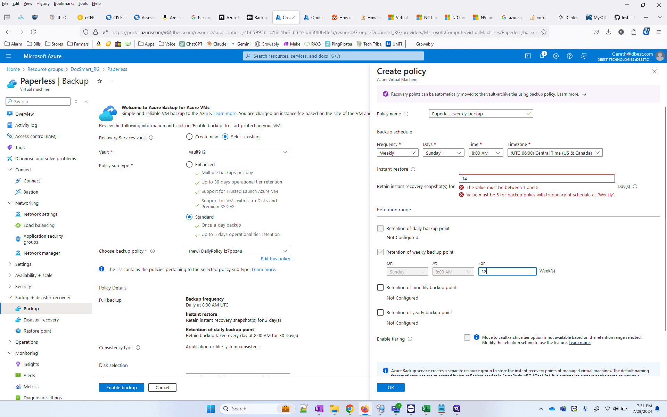Click the Azure help question mark icon
667x417 pixels.
coord(570,56)
